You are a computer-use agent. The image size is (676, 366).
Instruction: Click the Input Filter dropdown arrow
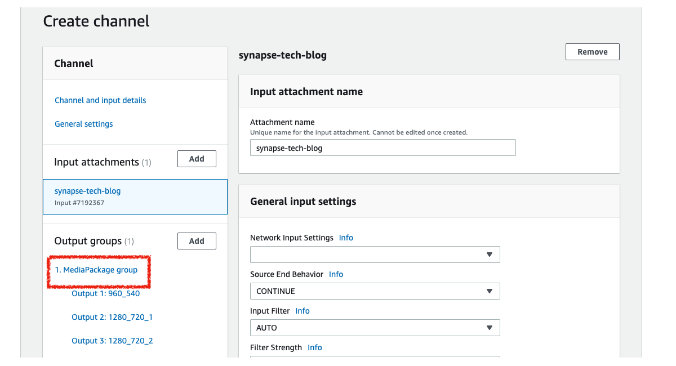click(x=490, y=328)
